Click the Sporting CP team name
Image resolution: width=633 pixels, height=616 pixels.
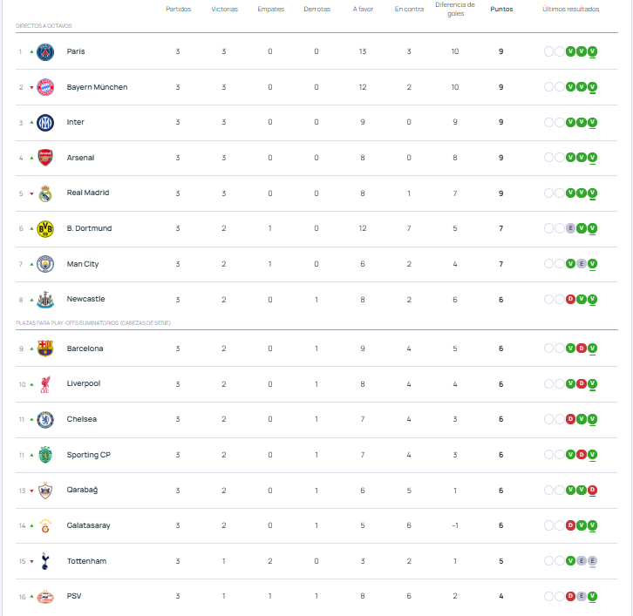(89, 455)
